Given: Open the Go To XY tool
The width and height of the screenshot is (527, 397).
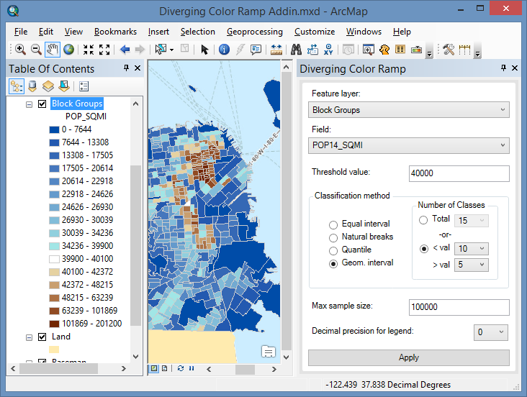Looking at the screenshot, I should [x=328, y=50].
